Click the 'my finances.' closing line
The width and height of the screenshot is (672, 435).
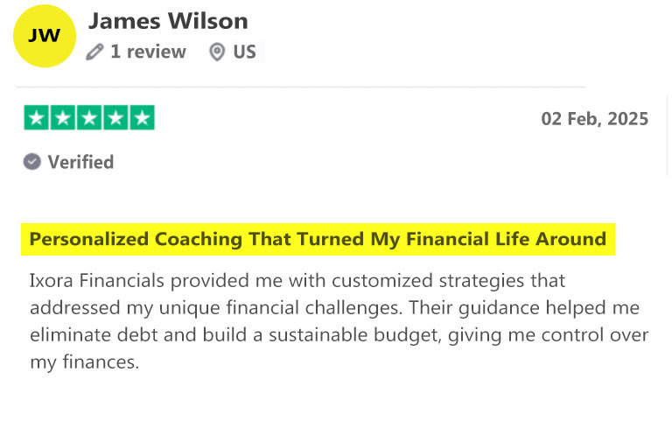click(x=84, y=362)
